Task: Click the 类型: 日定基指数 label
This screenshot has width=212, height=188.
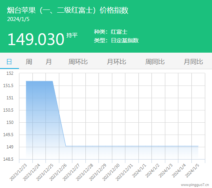Action: [116, 40]
